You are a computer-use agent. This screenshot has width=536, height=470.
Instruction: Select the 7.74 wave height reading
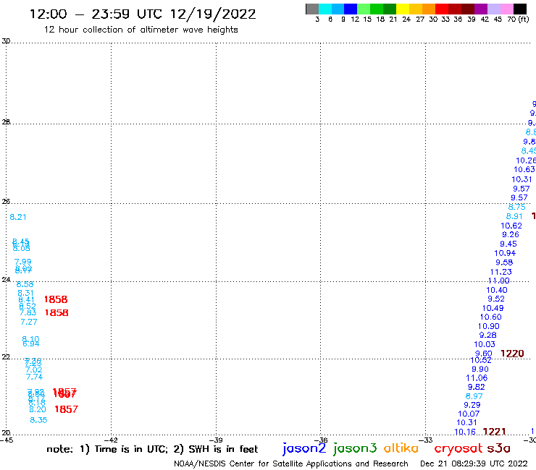(x=35, y=377)
